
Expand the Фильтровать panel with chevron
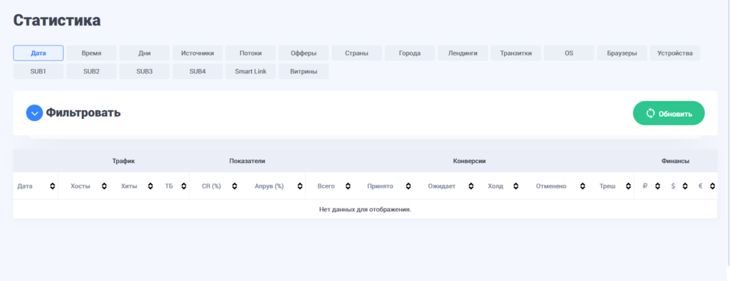point(34,113)
